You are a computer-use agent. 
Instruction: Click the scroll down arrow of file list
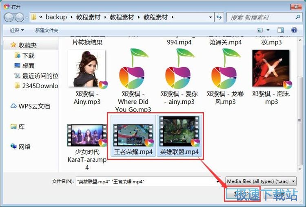(x=300, y=169)
